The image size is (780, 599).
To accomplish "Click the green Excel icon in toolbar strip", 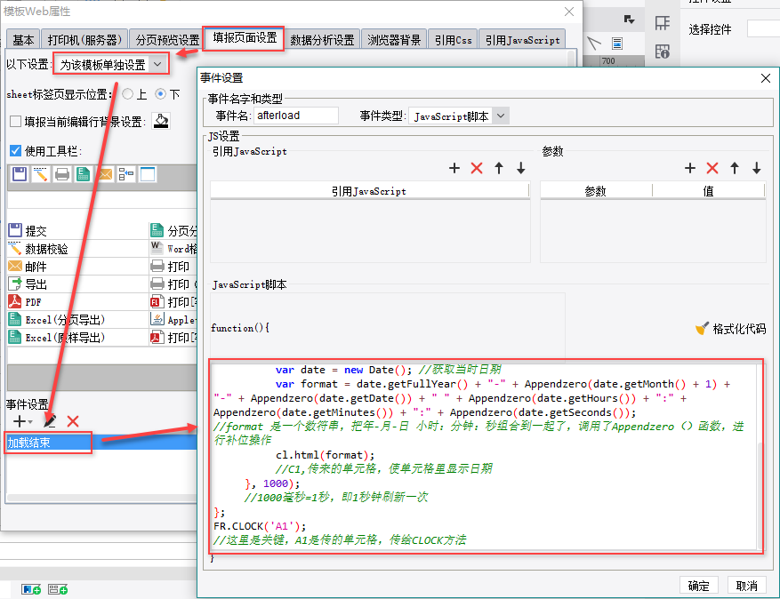I will [x=83, y=174].
